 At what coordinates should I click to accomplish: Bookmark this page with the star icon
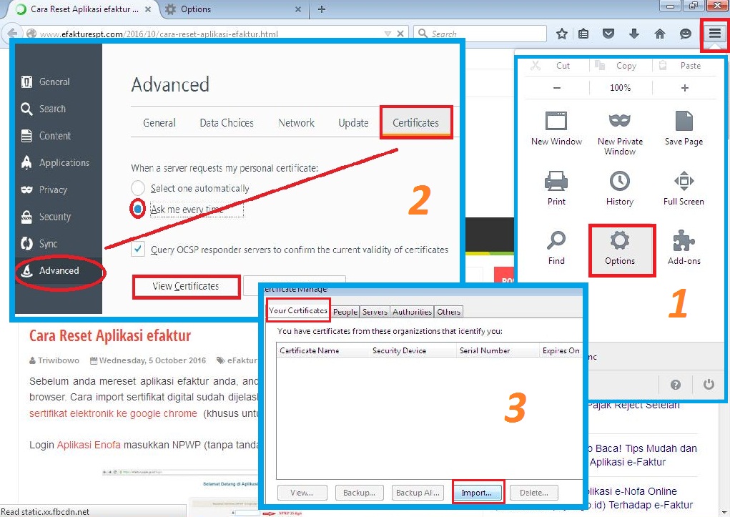pos(562,34)
